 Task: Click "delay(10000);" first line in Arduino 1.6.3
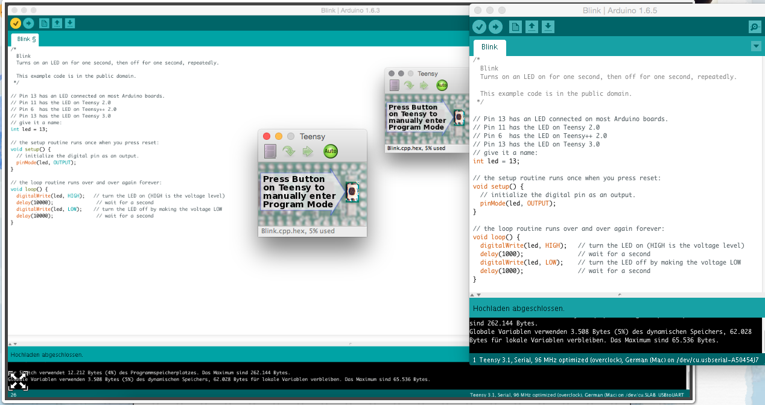coord(34,202)
